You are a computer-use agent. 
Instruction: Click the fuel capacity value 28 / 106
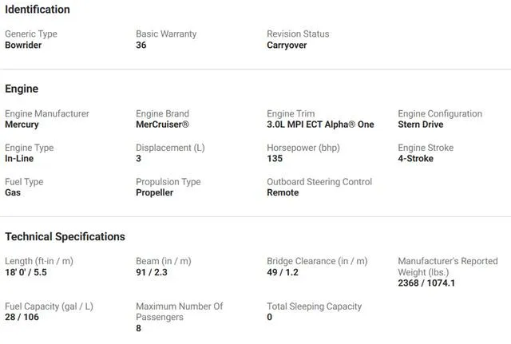(x=22, y=317)
